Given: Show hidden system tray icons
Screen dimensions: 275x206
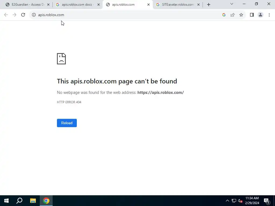Looking at the screenshot, I should tap(227, 201).
